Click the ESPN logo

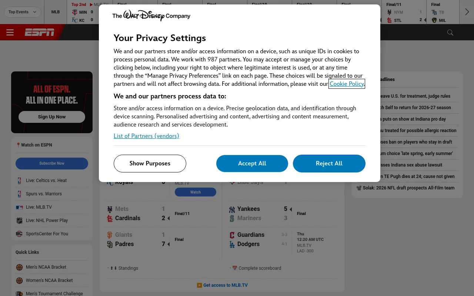40,33
